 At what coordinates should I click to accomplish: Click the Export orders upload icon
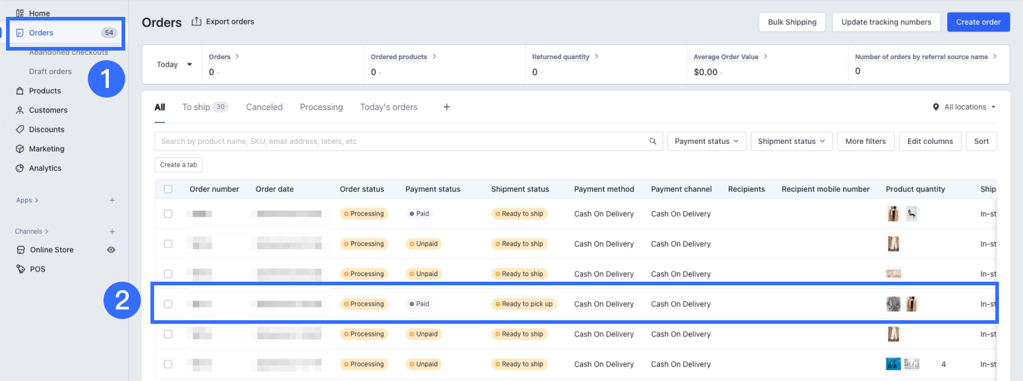pos(196,22)
